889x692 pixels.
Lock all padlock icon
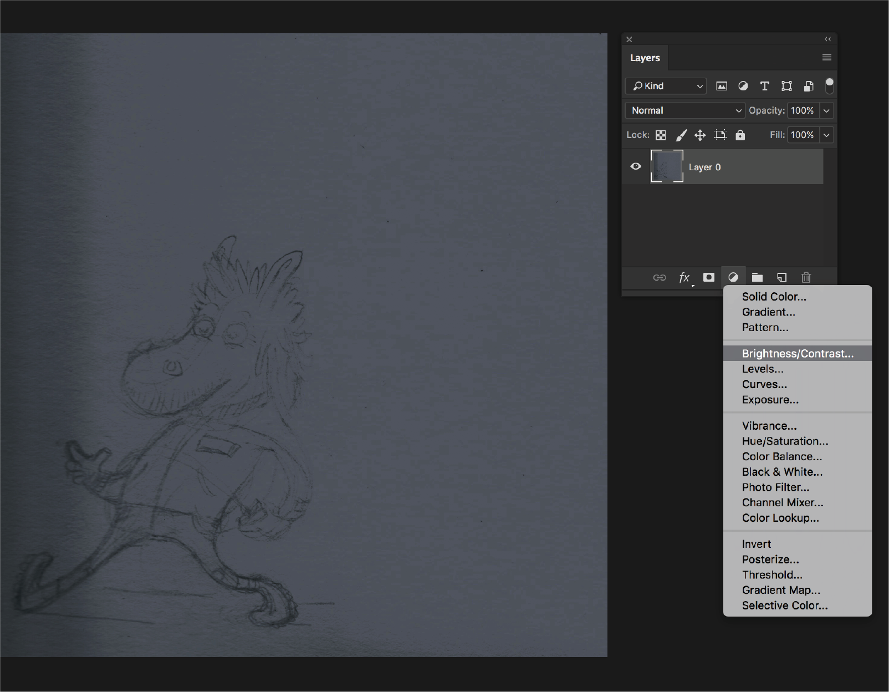[740, 135]
